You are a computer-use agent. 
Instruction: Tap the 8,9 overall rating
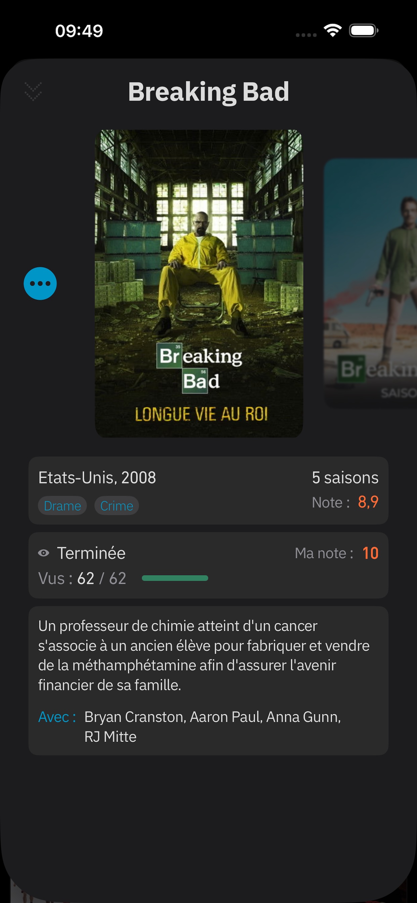click(x=368, y=502)
